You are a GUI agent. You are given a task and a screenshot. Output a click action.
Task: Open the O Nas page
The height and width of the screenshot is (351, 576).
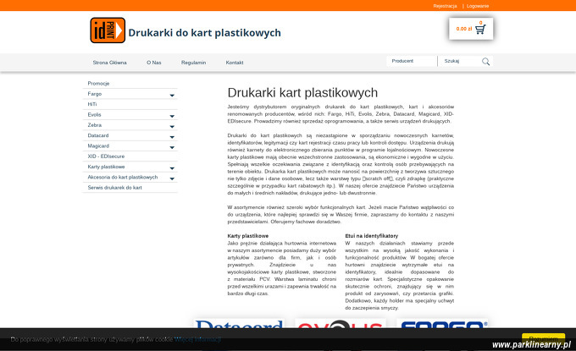[154, 63]
